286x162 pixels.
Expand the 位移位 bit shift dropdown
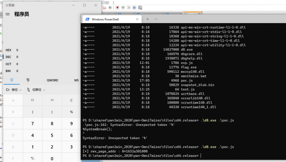[x=36, y=90]
